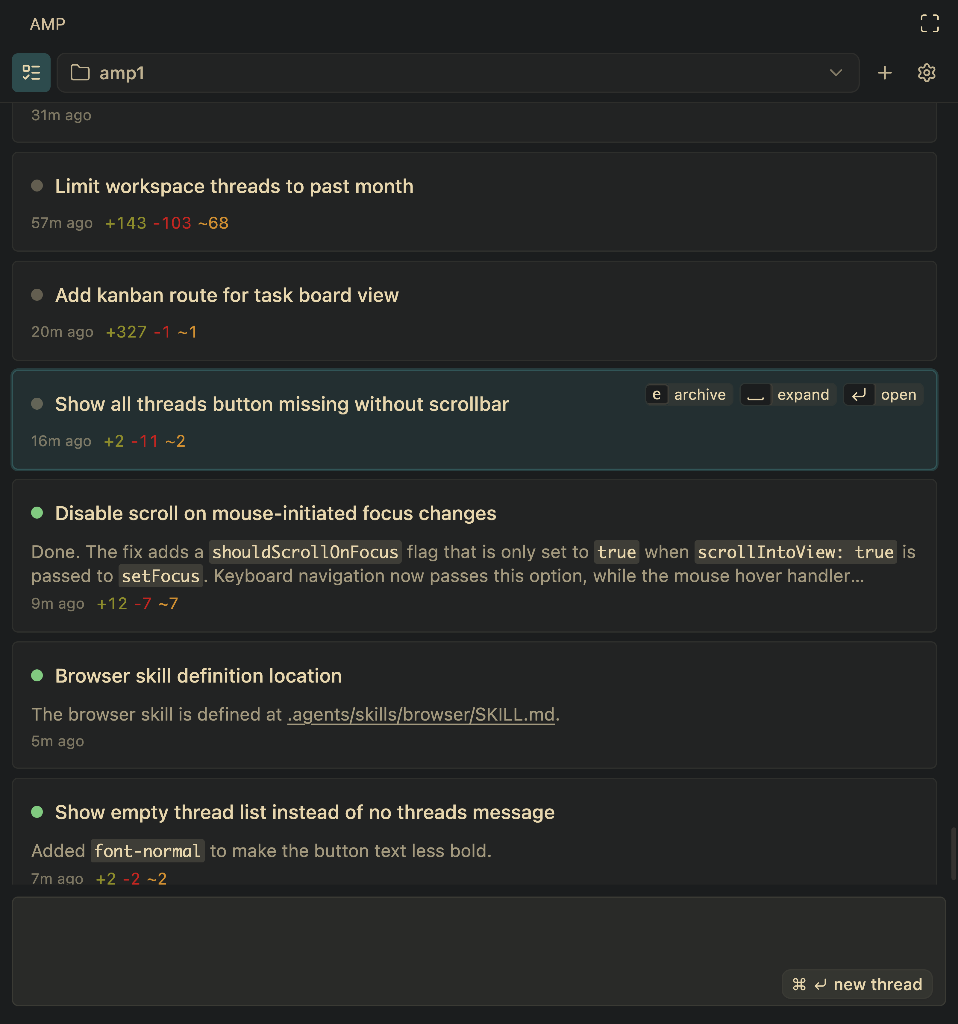The width and height of the screenshot is (958, 1024).
Task: Start a new thread via new thread button
Action: point(857,984)
